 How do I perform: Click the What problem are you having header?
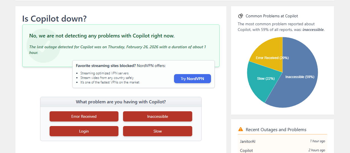[121, 102]
